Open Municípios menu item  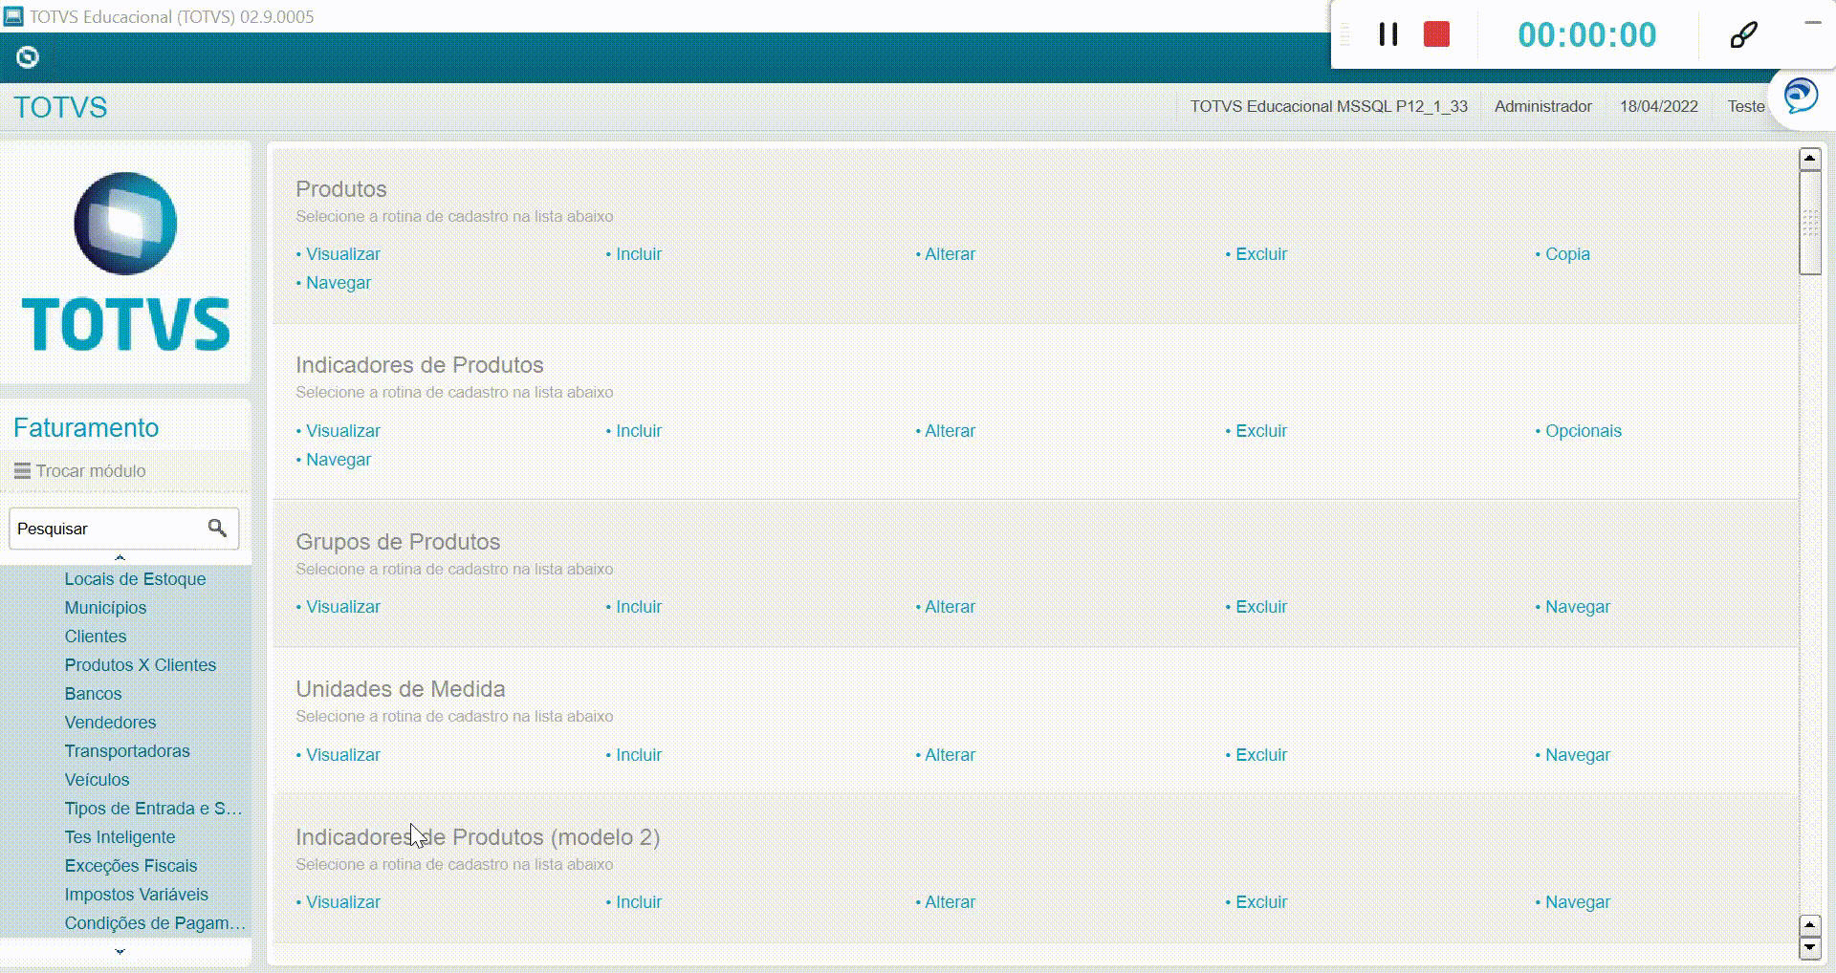click(x=105, y=608)
